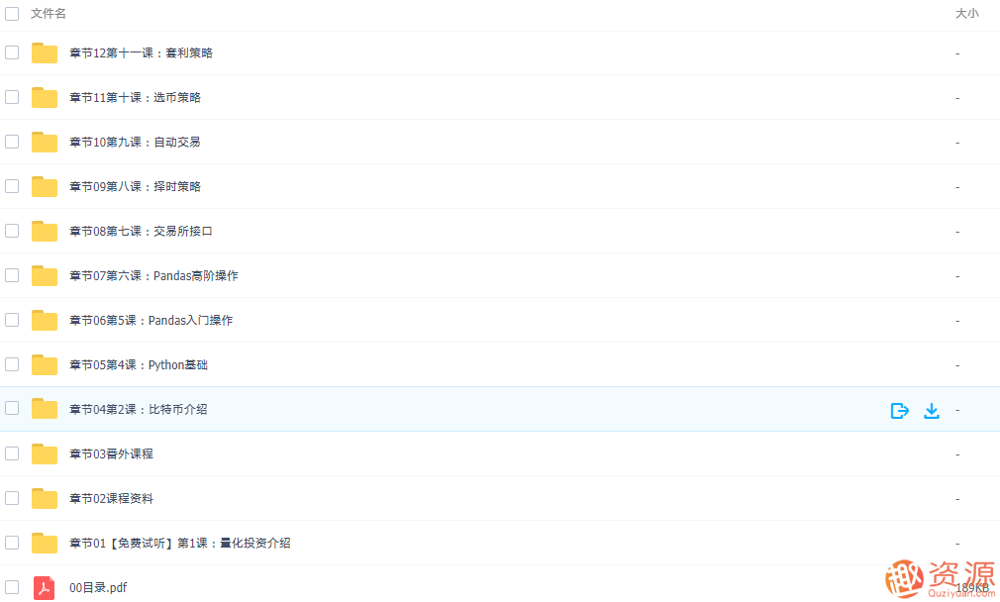Click folder icon for 章节09第八课：择时策略
This screenshot has height=602, width=1000.
tap(45, 187)
